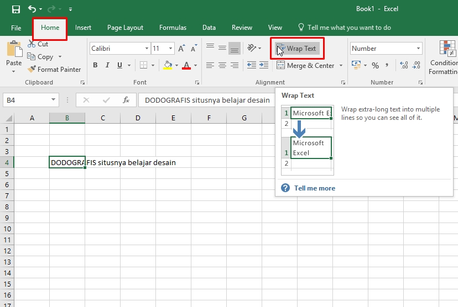Toggle Bottom Align in the Alignment group
The image size is (458, 307).
pos(235,49)
